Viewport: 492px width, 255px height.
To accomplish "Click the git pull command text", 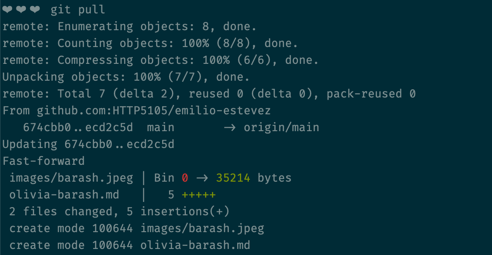I will point(78,10).
